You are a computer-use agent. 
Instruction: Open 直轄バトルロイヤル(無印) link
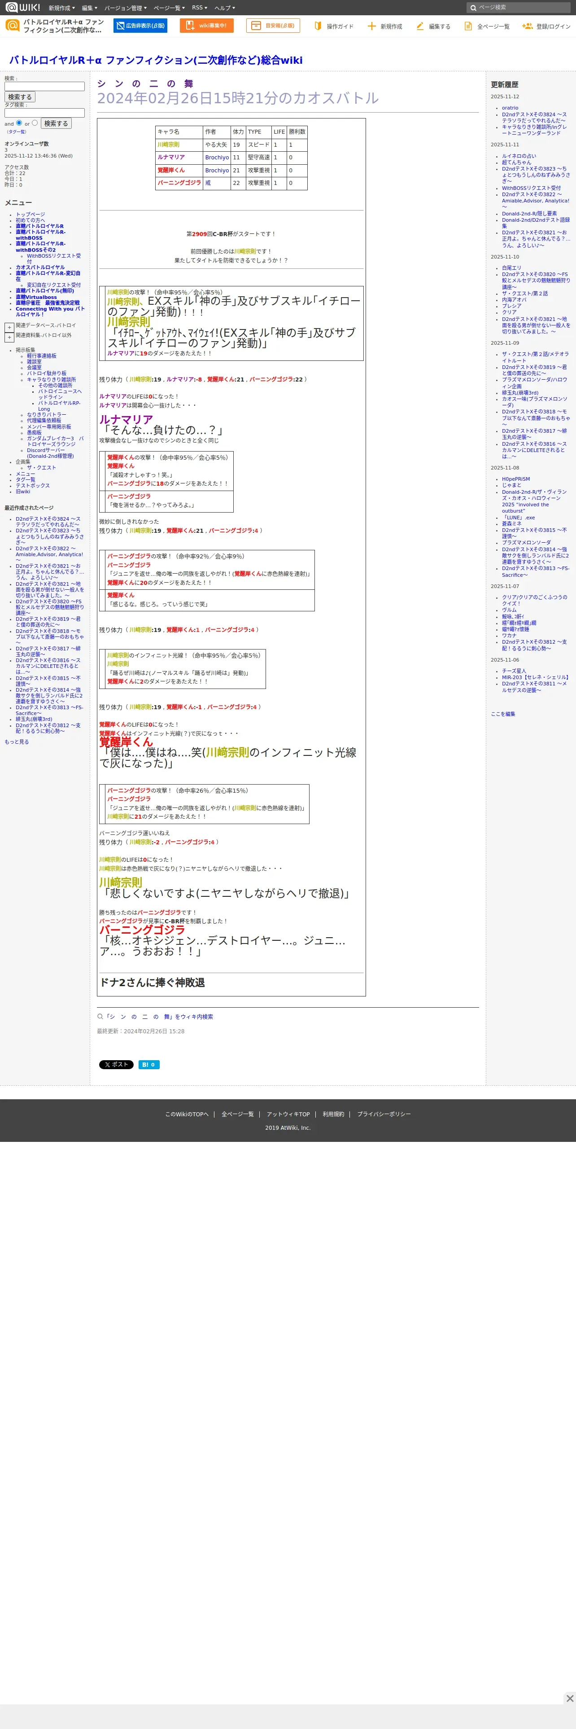click(45, 290)
